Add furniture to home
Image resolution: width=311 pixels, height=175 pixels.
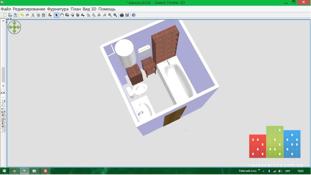click(50, 15)
